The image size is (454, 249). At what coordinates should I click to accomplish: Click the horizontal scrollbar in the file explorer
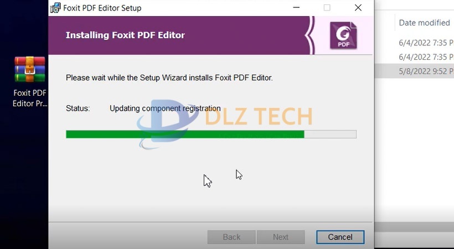(x=414, y=227)
